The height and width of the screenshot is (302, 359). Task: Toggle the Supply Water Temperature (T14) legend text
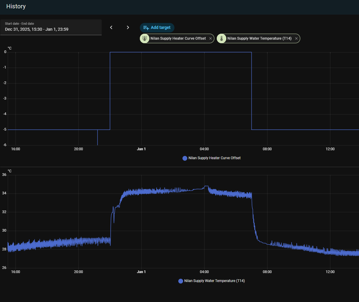214,281
